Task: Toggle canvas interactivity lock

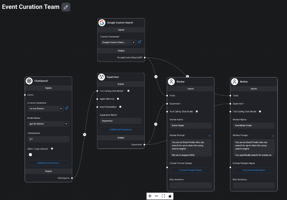Action: click(x=170, y=196)
